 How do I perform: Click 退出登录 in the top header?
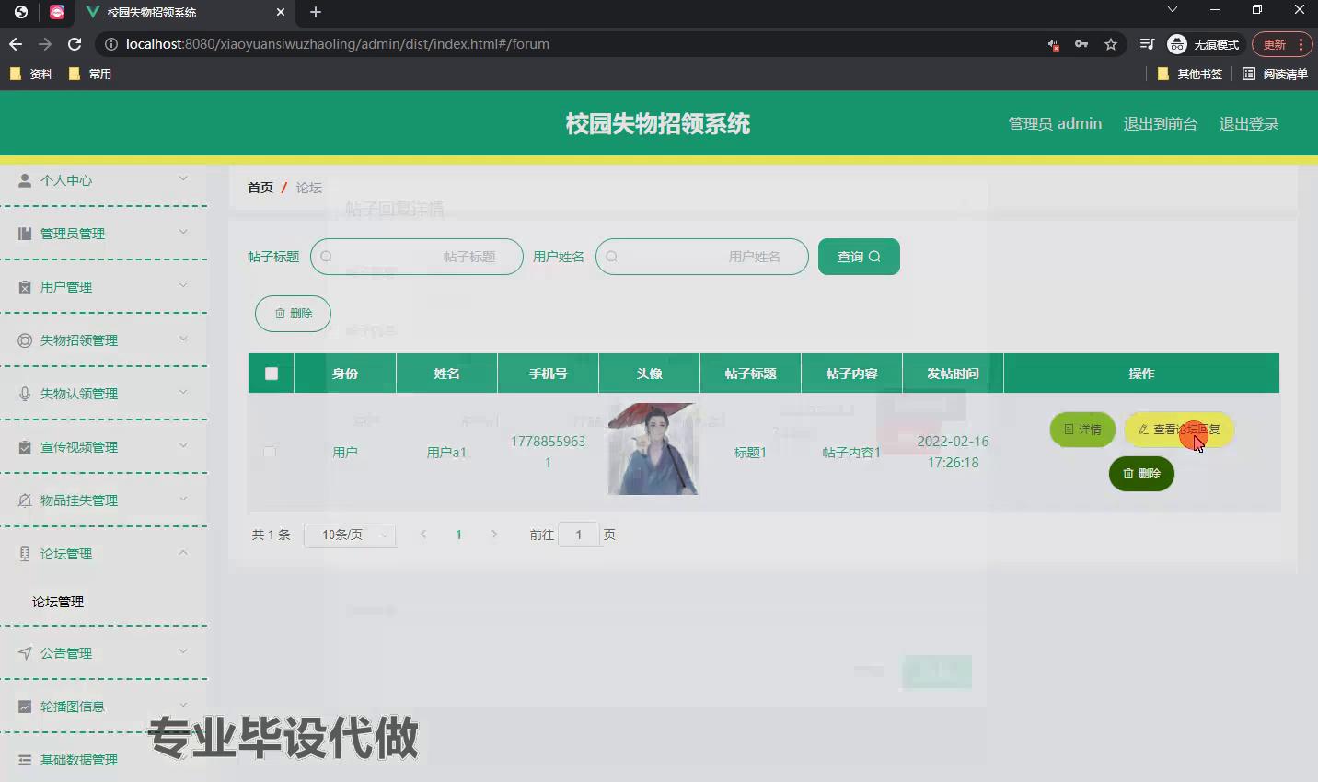[x=1248, y=124]
